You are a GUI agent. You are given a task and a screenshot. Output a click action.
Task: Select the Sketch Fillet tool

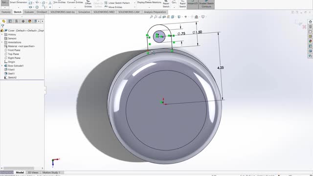(x=44, y=7)
